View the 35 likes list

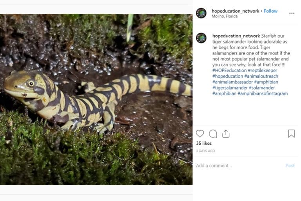(x=204, y=143)
